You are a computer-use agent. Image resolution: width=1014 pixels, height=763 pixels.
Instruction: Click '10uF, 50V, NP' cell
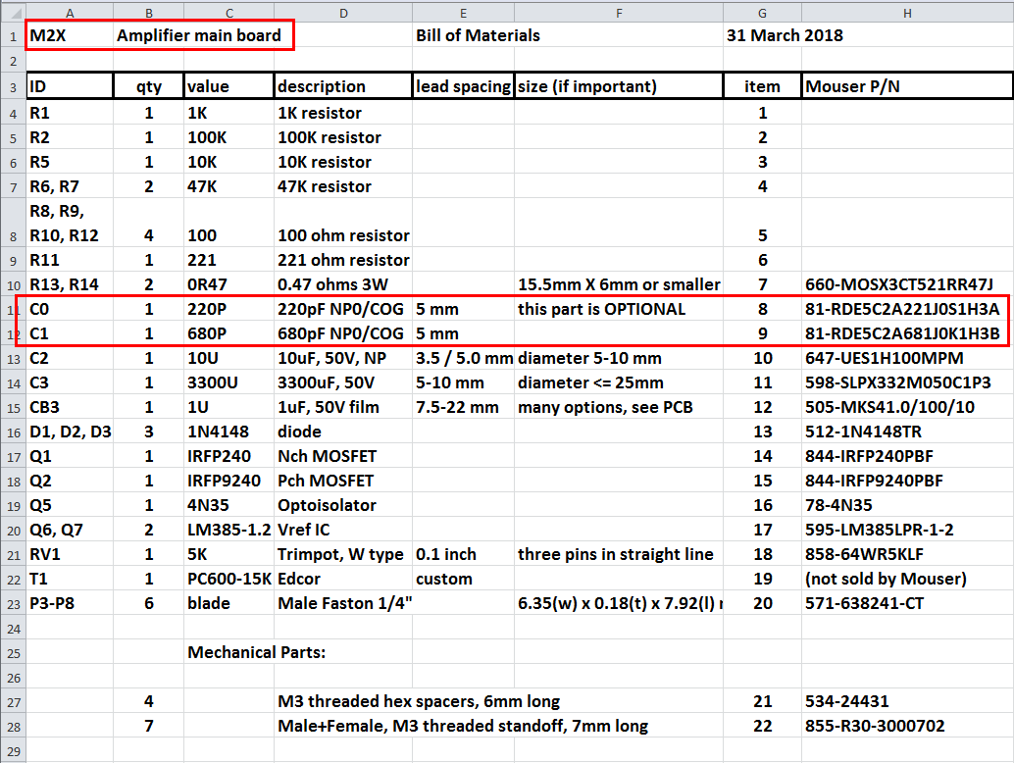pyautogui.click(x=343, y=358)
